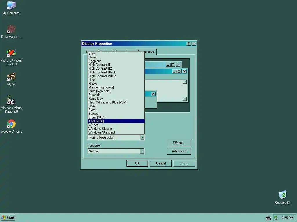Switch to the Appearance tab
The image size is (297, 222).
pos(146,51)
